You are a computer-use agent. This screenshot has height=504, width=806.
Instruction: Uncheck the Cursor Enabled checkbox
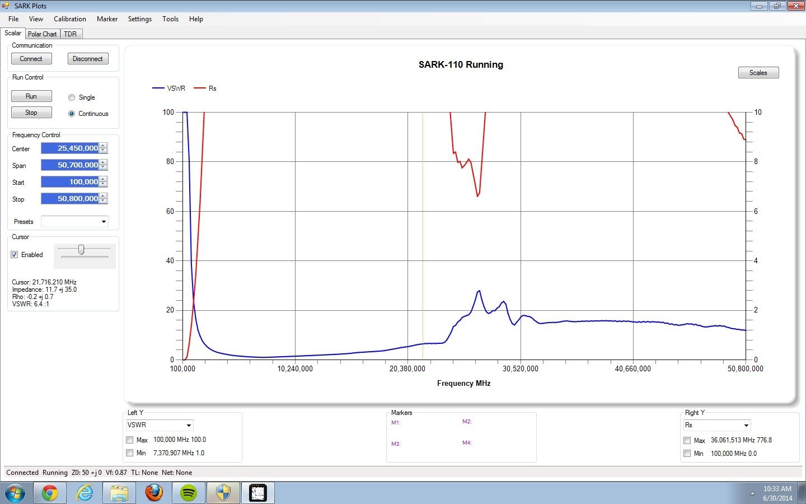point(15,255)
